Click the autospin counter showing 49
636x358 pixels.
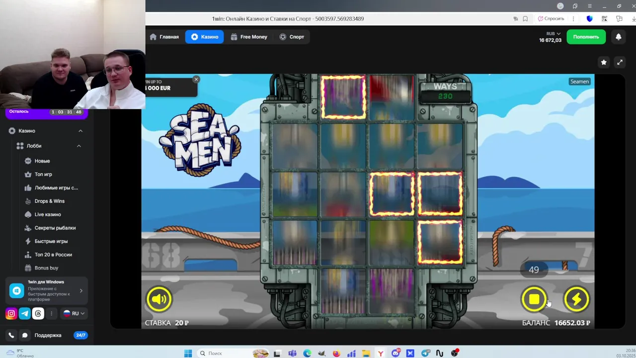(x=534, y=269)
